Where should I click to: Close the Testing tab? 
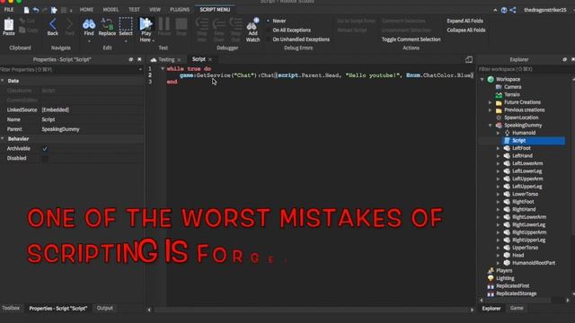pos(179,60)
